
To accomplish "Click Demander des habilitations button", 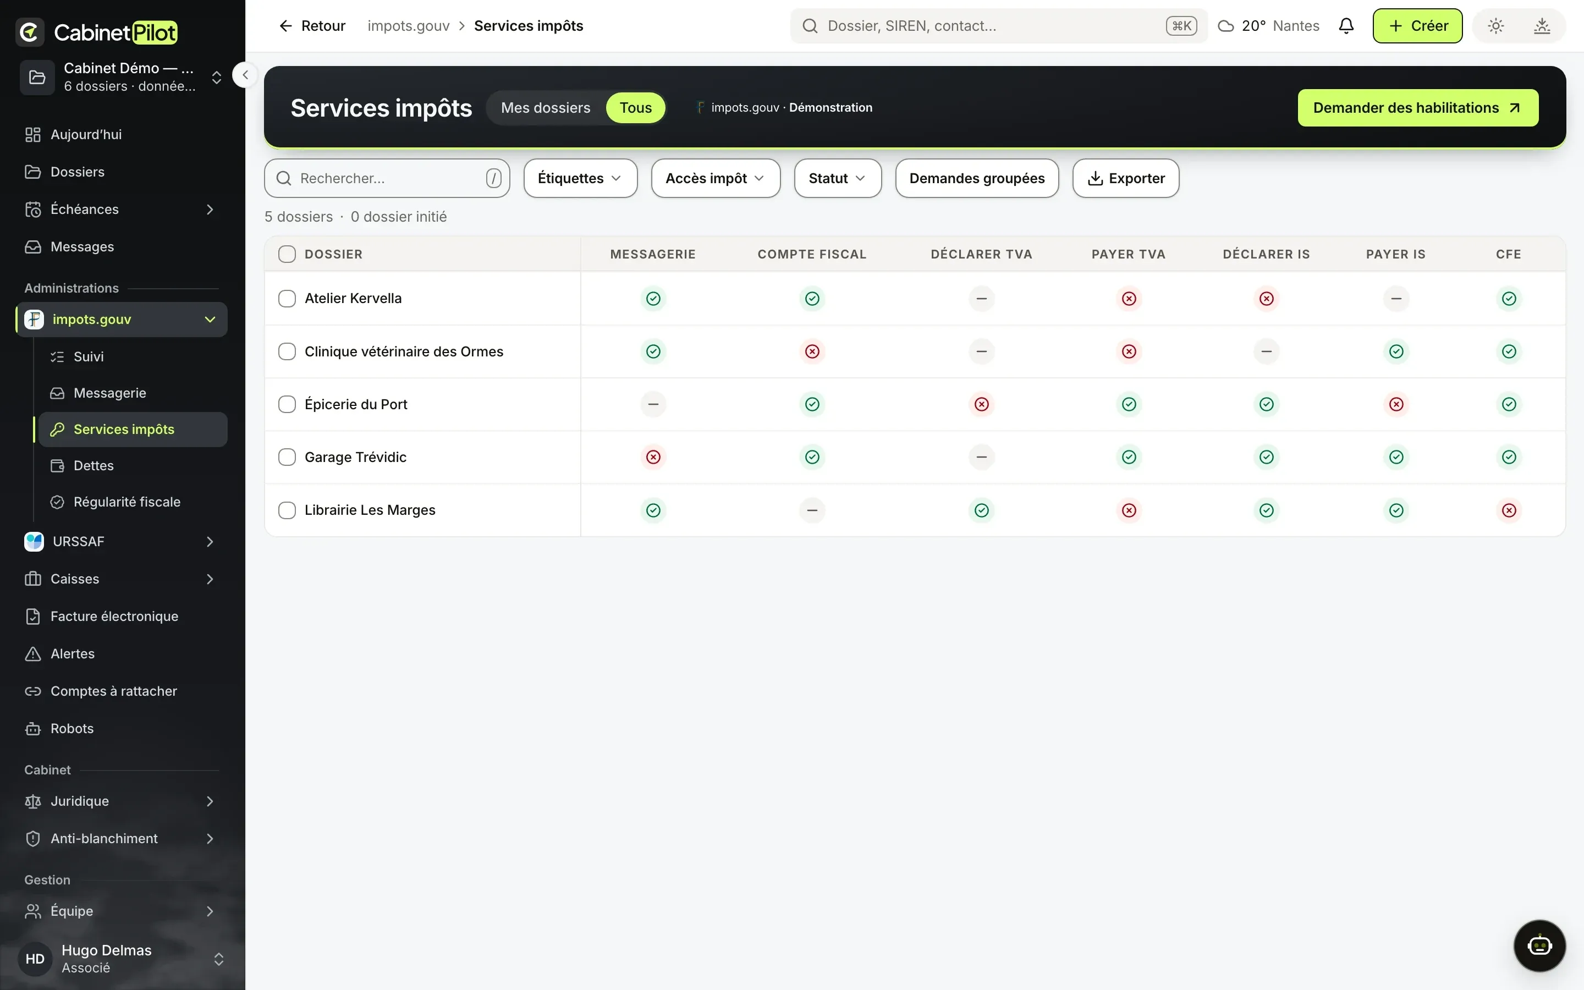I will click(1418, 108).
